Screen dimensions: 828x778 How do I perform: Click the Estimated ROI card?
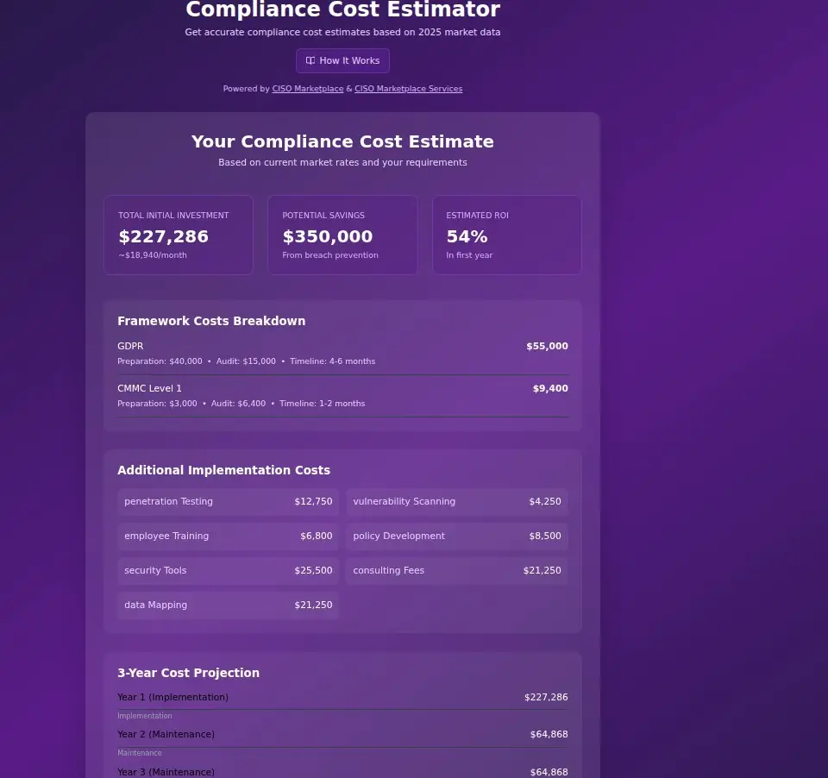coord(506,235)
